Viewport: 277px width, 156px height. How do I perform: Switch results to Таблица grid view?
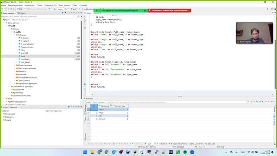(85, 110)
